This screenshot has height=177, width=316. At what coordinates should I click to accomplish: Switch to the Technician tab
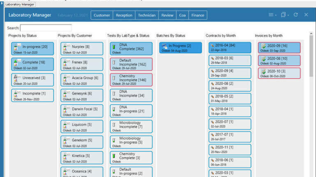coord(147,15)
